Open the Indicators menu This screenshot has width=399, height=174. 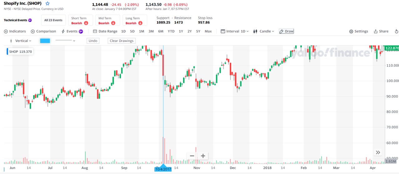pyautogui.click(x=15, y=31)
